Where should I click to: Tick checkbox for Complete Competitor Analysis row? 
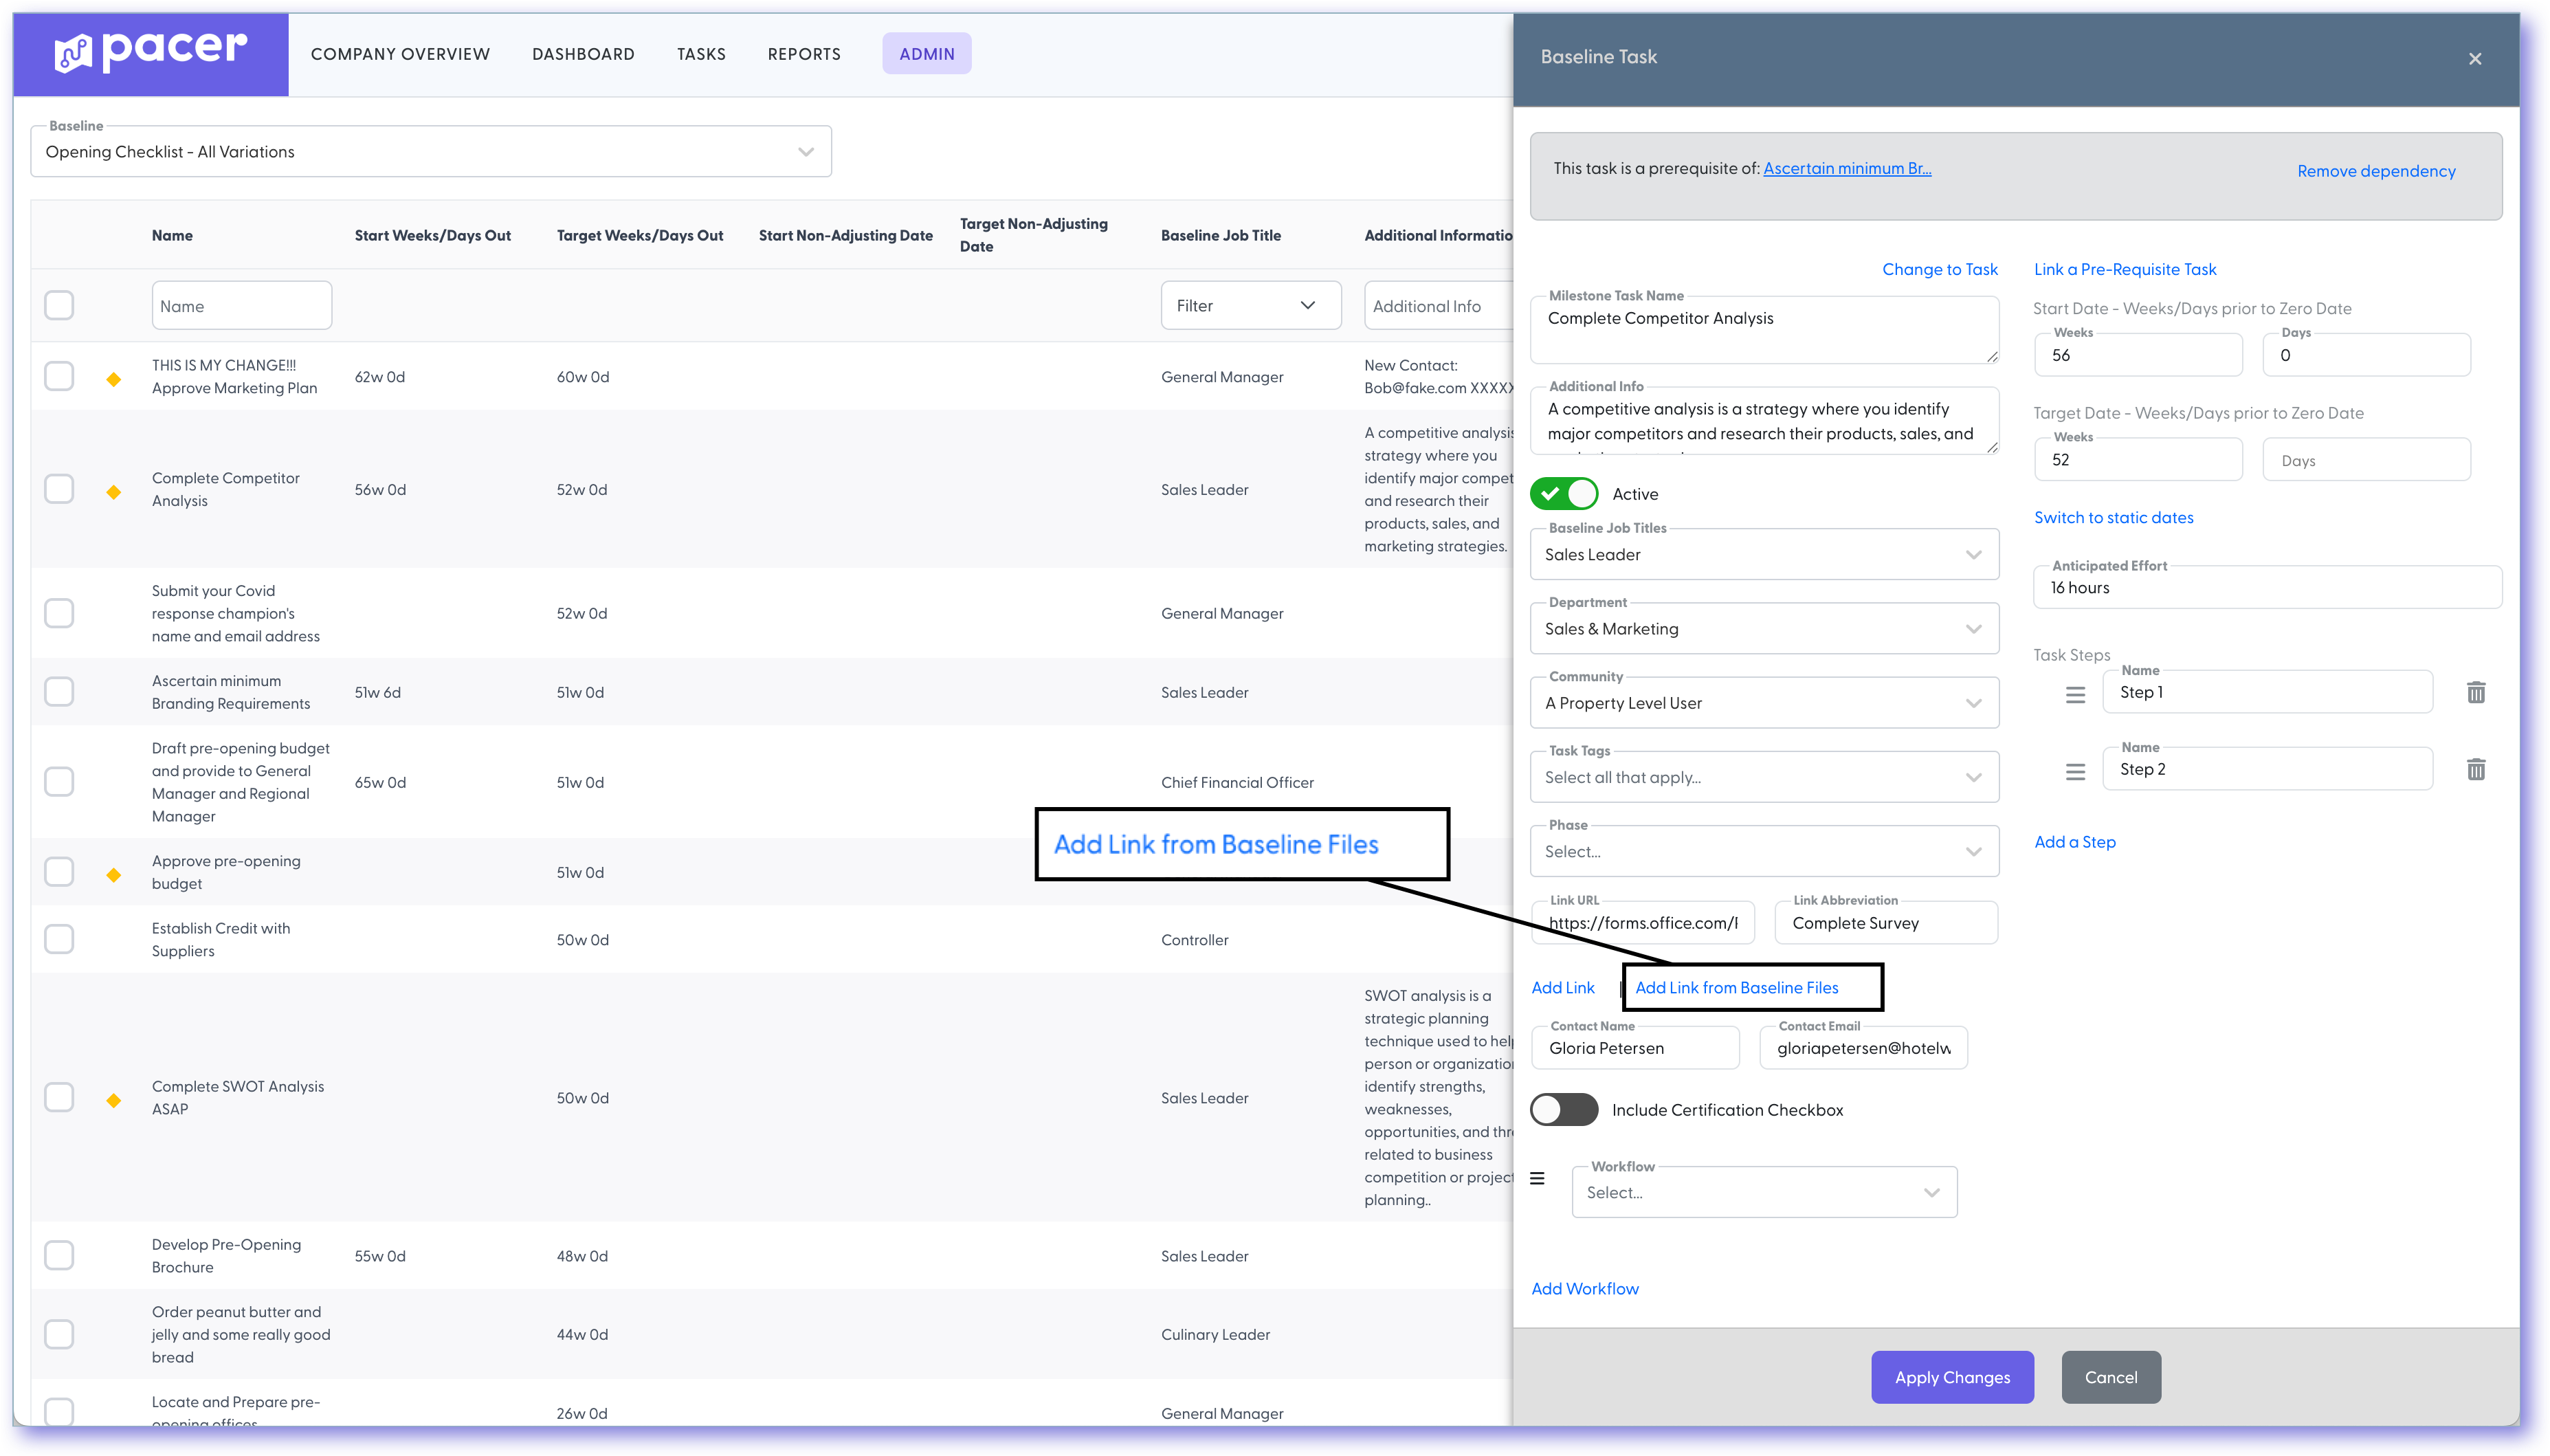59,489
